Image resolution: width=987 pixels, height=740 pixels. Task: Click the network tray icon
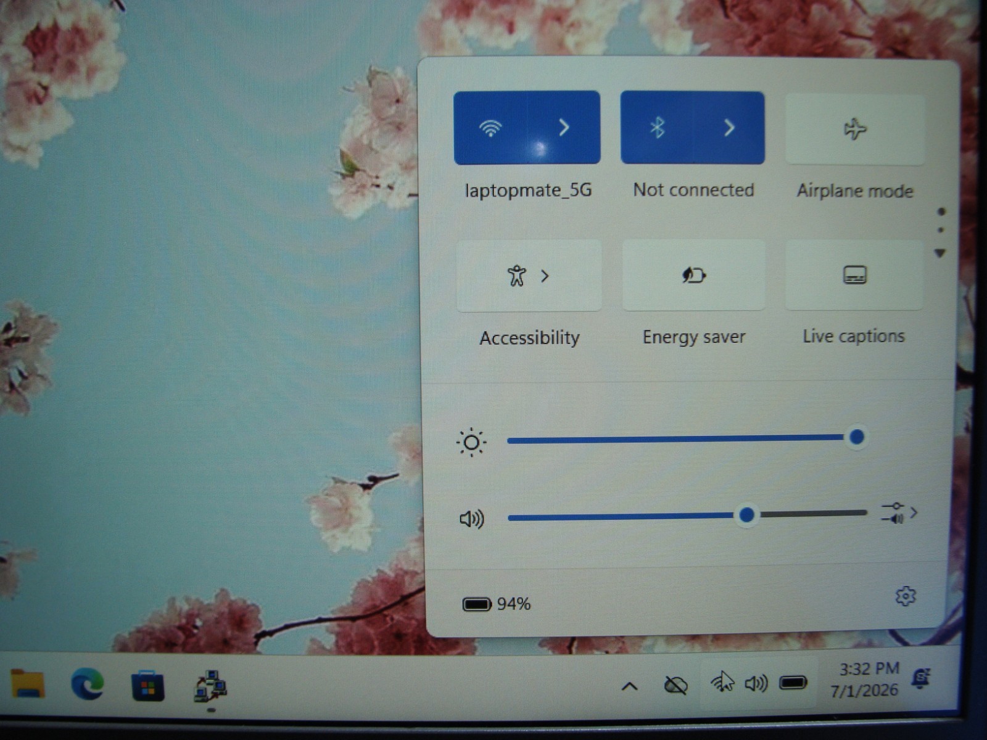click(722, 683)
